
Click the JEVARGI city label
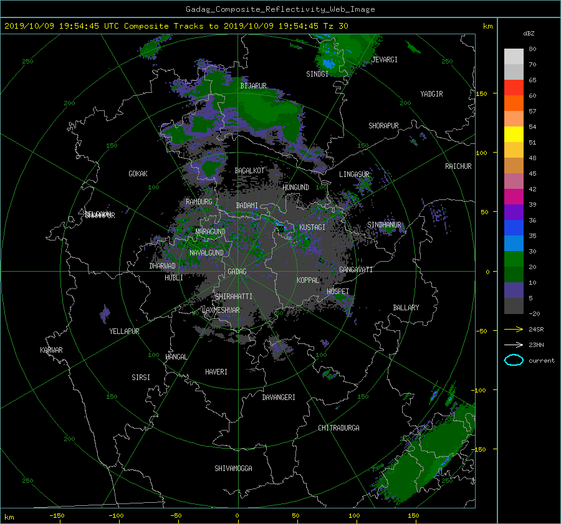[385, 59]
